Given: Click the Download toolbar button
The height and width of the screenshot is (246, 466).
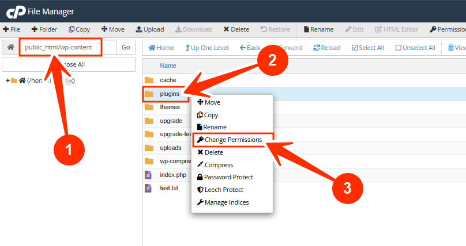Looking at the screenshot, I should 193,29.
